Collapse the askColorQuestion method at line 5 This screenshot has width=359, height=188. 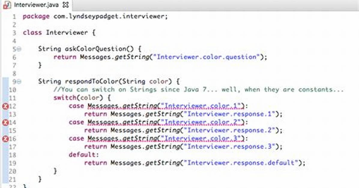[x=19, y=49]
